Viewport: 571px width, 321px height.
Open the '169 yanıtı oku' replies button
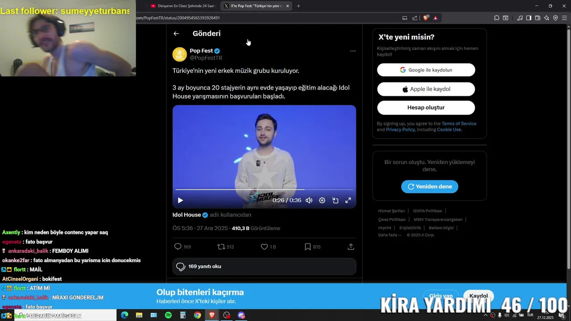point(264,267)
